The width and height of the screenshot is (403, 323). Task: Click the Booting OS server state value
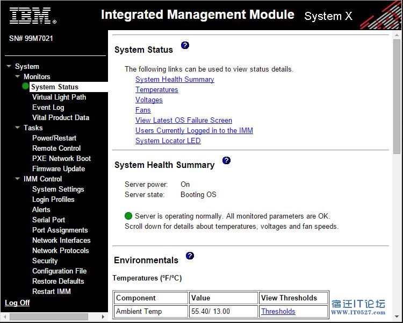pyautogui.click(x=198, y=194)
